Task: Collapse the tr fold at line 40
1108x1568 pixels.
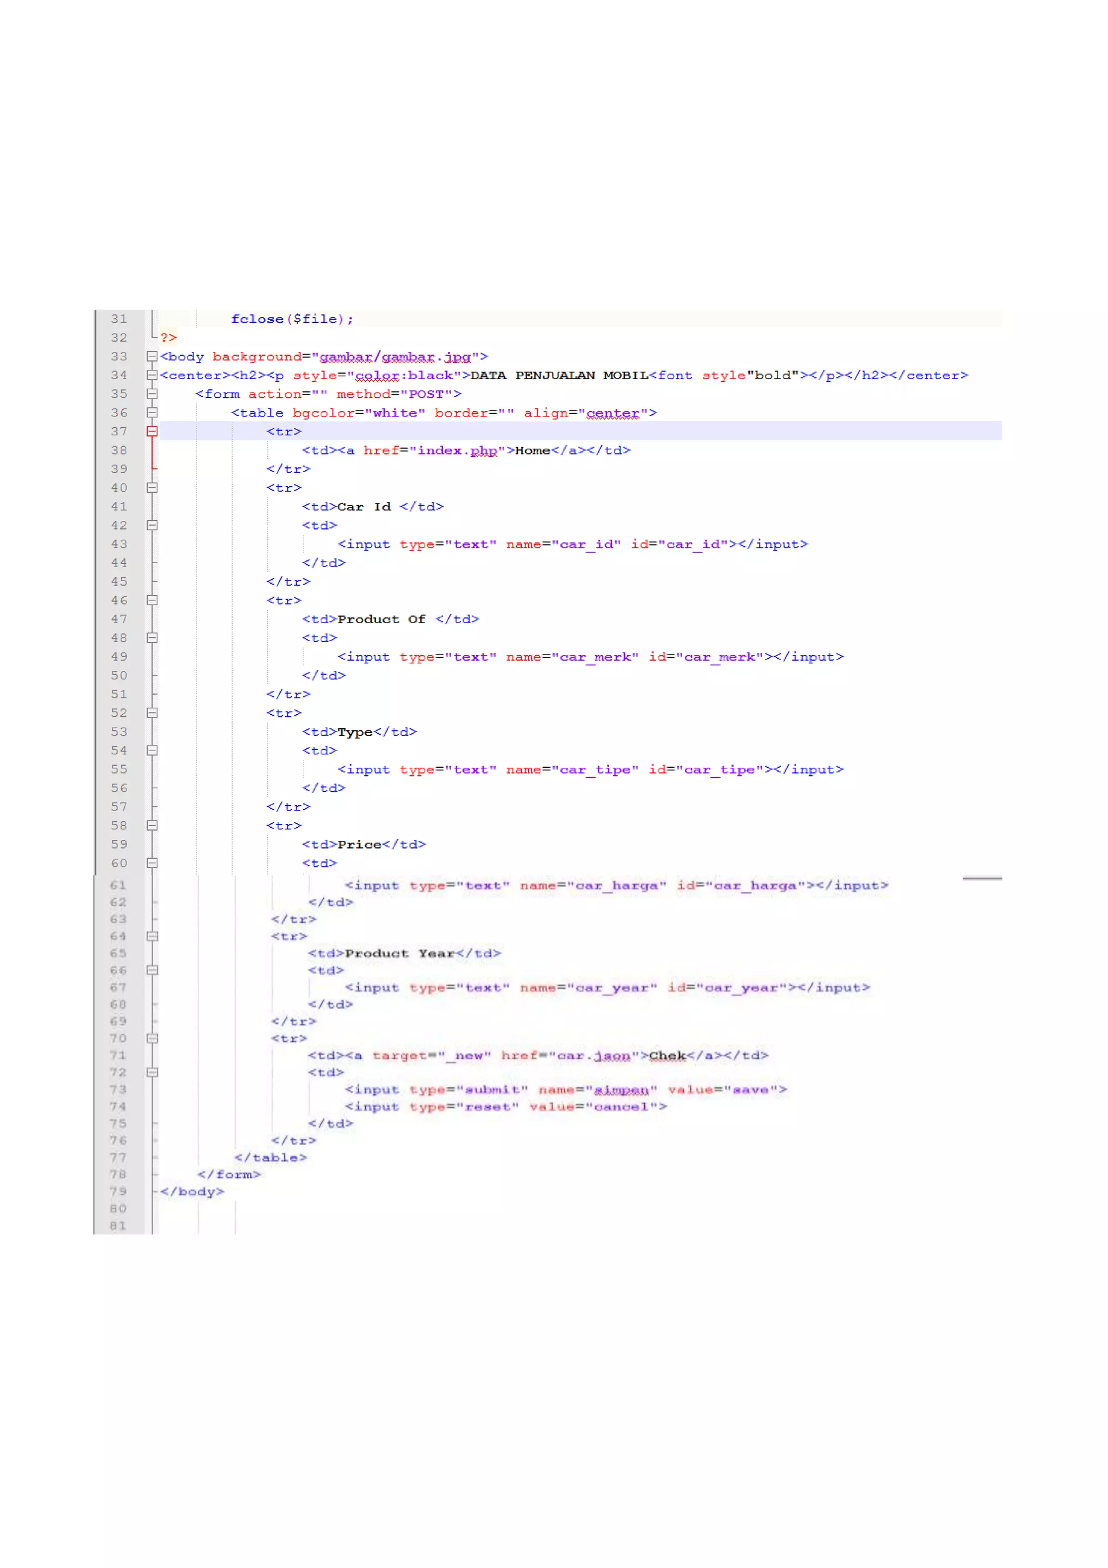Action: 152,488
